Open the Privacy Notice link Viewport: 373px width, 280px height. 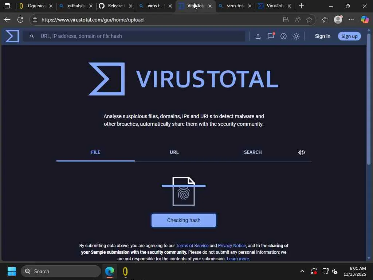click(x=232, y=245)
